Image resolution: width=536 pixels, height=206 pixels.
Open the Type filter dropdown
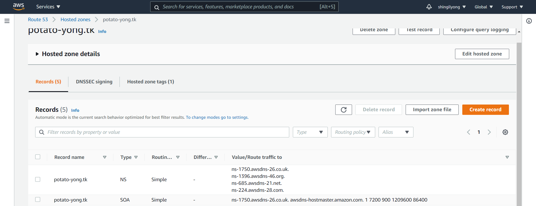pyautogui.click(x=310, y=132)
